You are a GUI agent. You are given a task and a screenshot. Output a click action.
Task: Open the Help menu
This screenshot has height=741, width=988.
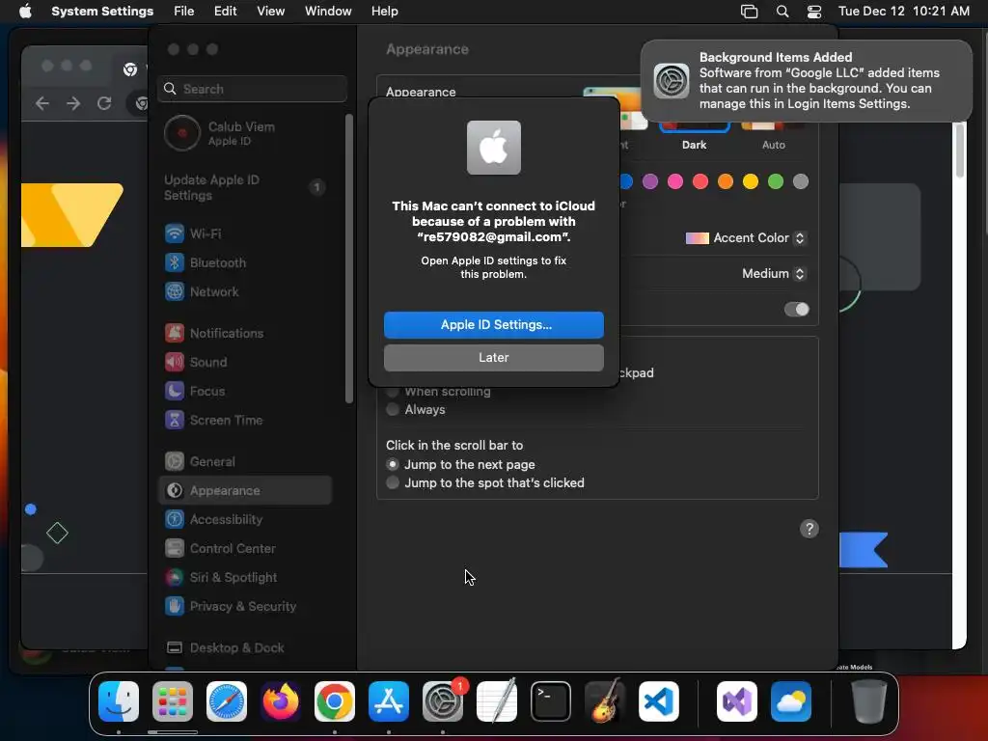tap(384, 12)
